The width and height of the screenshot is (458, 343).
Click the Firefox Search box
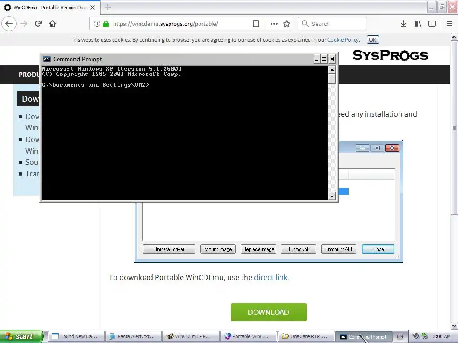[332, 24]
